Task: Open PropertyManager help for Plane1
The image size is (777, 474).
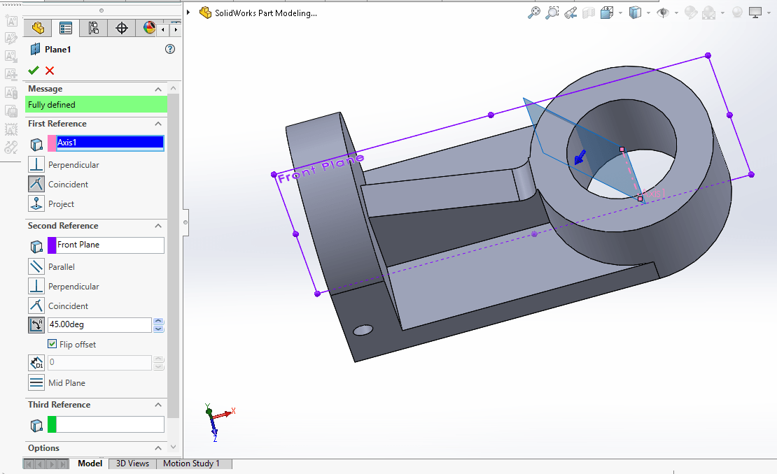Action: 169,49
